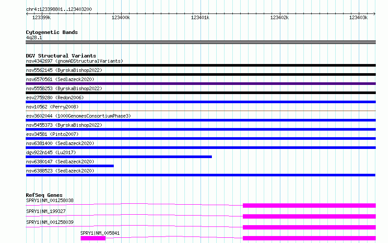Click the blue esv2759280 variant bar
The height and width of the screenshot is (243, 388).
click(x=201, y=102)
